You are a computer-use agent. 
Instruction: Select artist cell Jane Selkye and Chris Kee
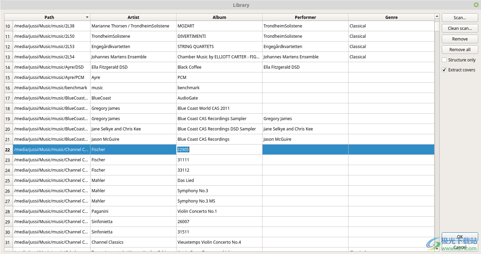pyautogui.click(x=133, y=129)
